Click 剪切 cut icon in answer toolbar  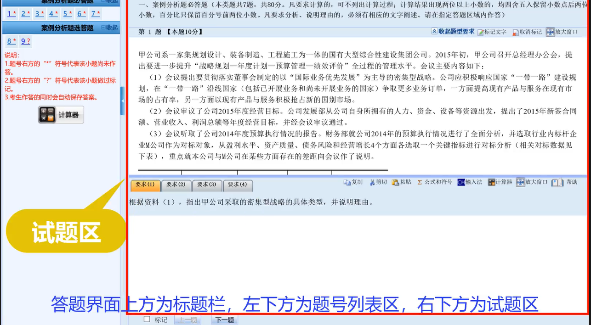click(x=378, y=182)
